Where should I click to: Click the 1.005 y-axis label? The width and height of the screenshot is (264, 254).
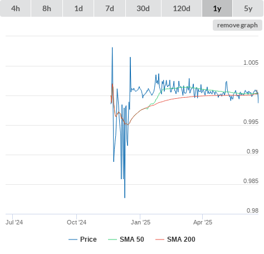251,63
